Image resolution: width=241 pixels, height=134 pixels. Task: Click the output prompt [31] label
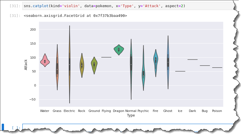15,16
